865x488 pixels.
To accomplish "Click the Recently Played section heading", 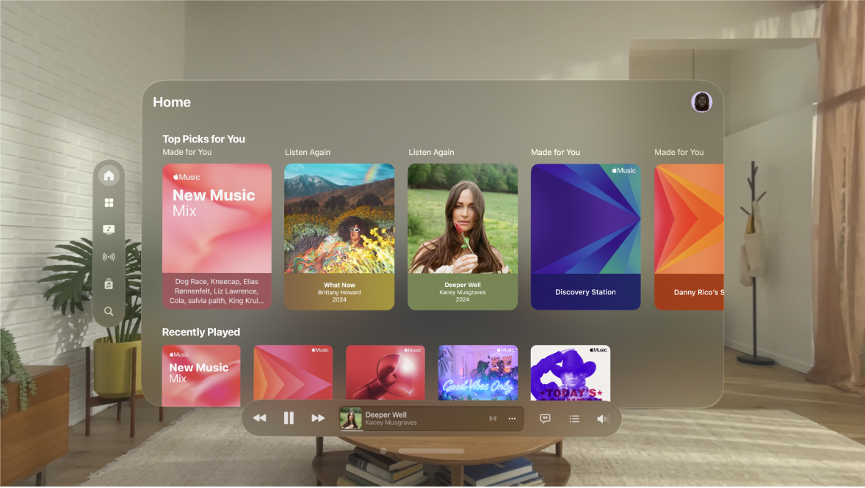I will click(x=200, y=332).
